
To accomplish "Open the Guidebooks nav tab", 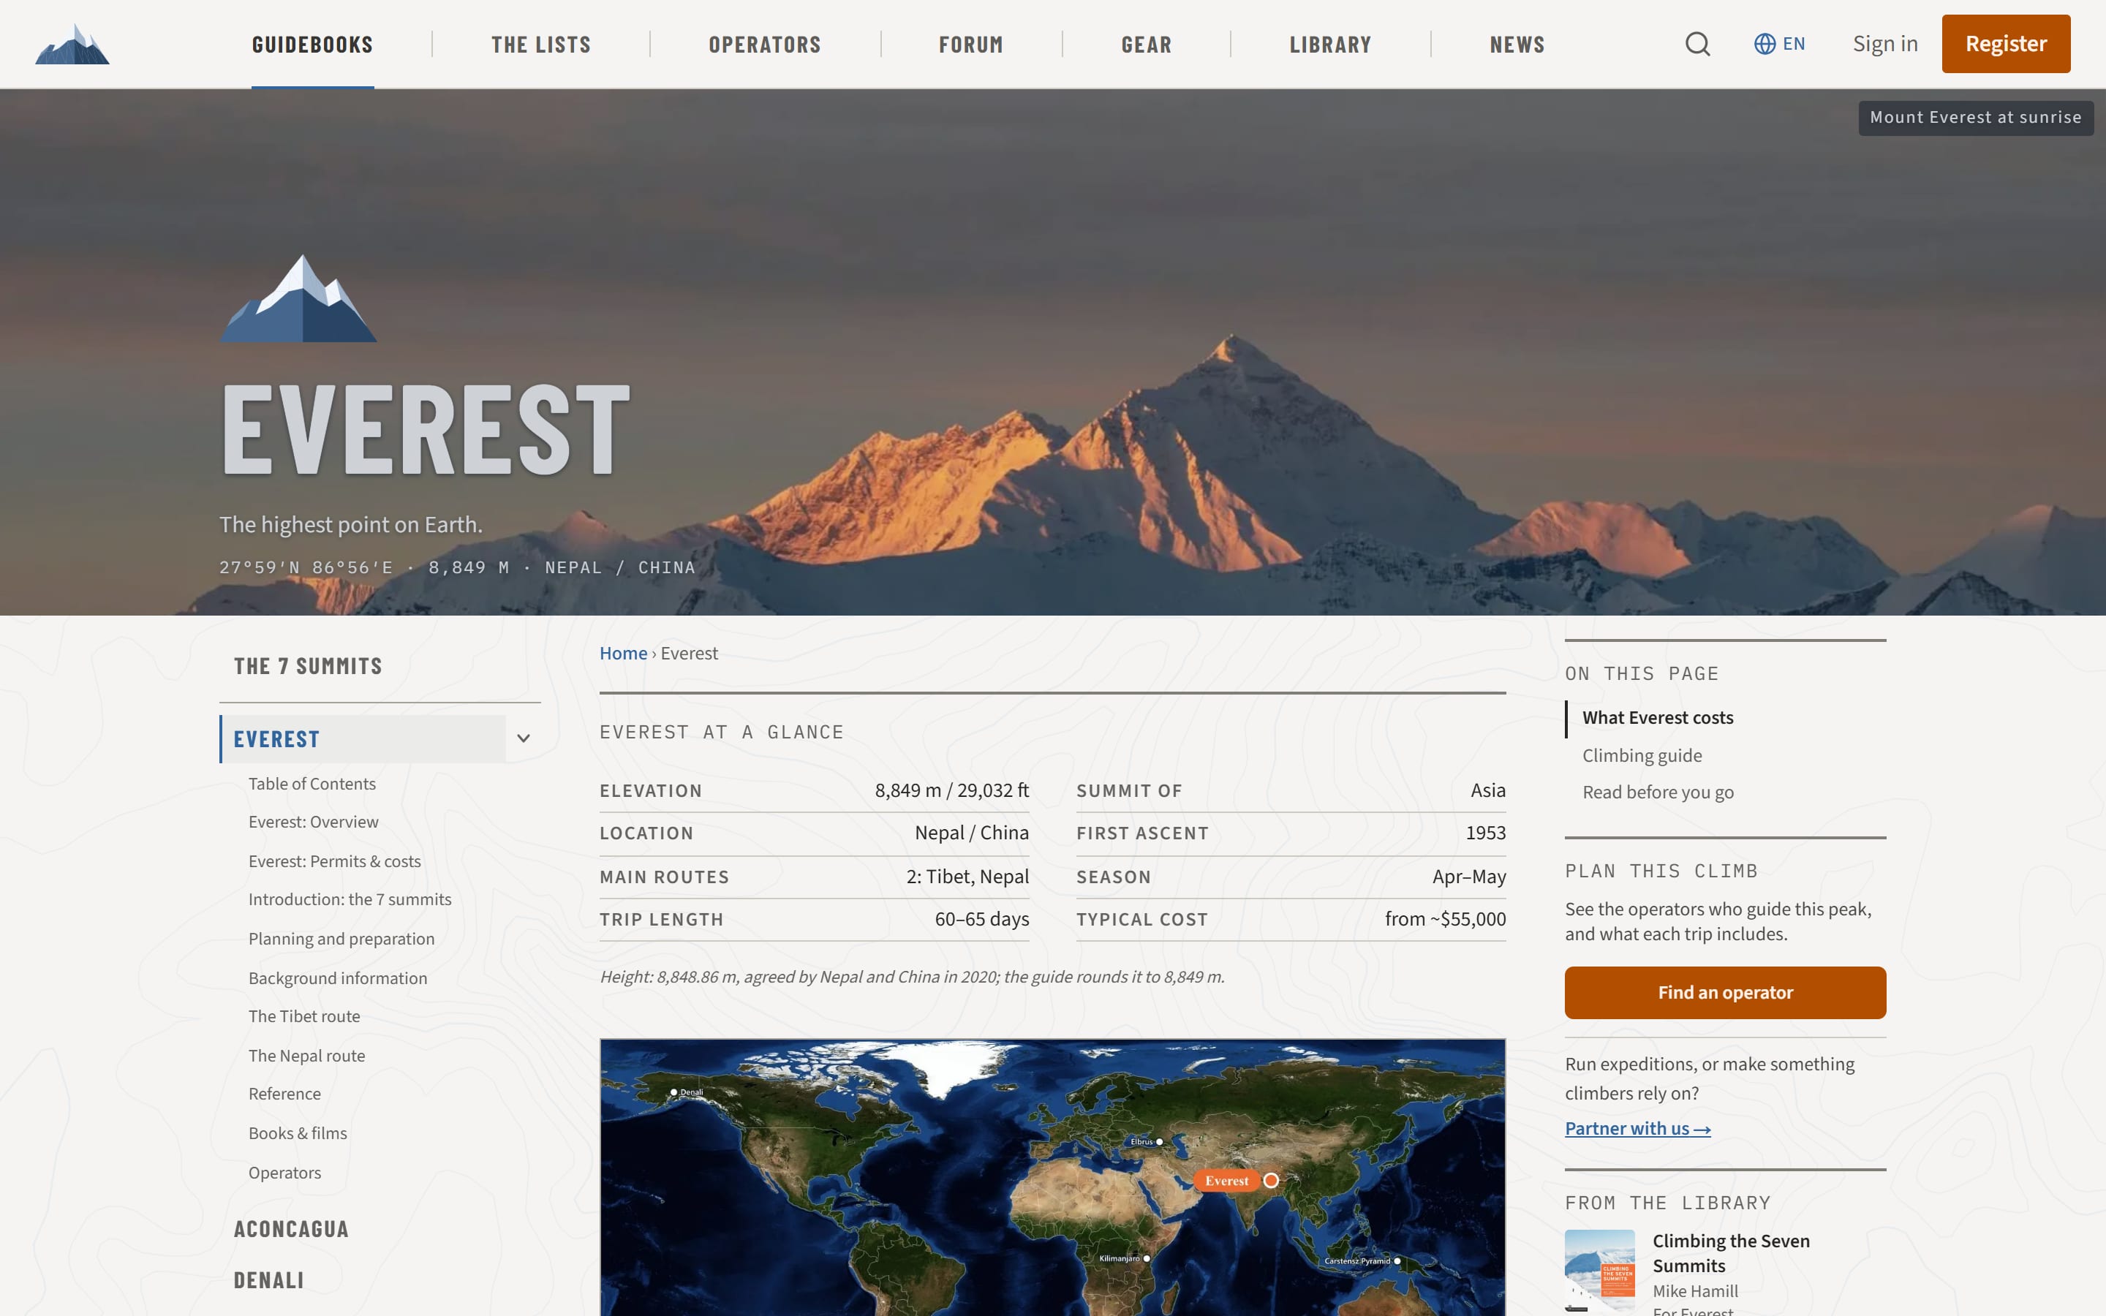I will pyautogui.click(x=312, y=45).
